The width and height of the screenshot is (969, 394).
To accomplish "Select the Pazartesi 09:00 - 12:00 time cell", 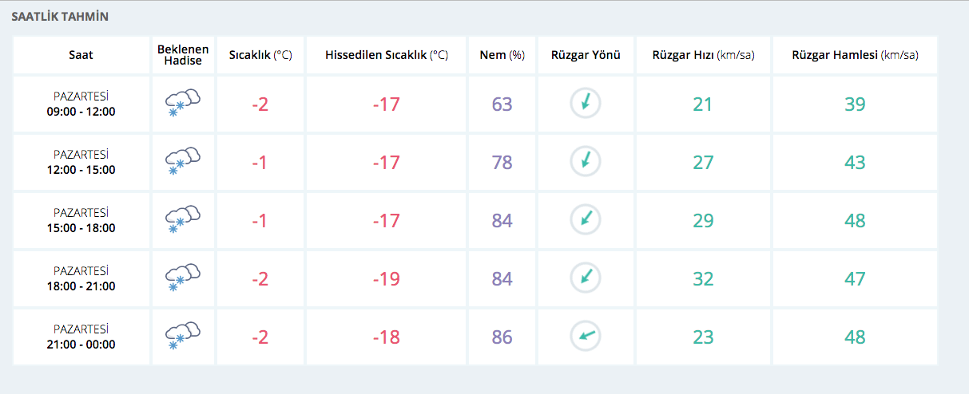I will tap(81, 104).
